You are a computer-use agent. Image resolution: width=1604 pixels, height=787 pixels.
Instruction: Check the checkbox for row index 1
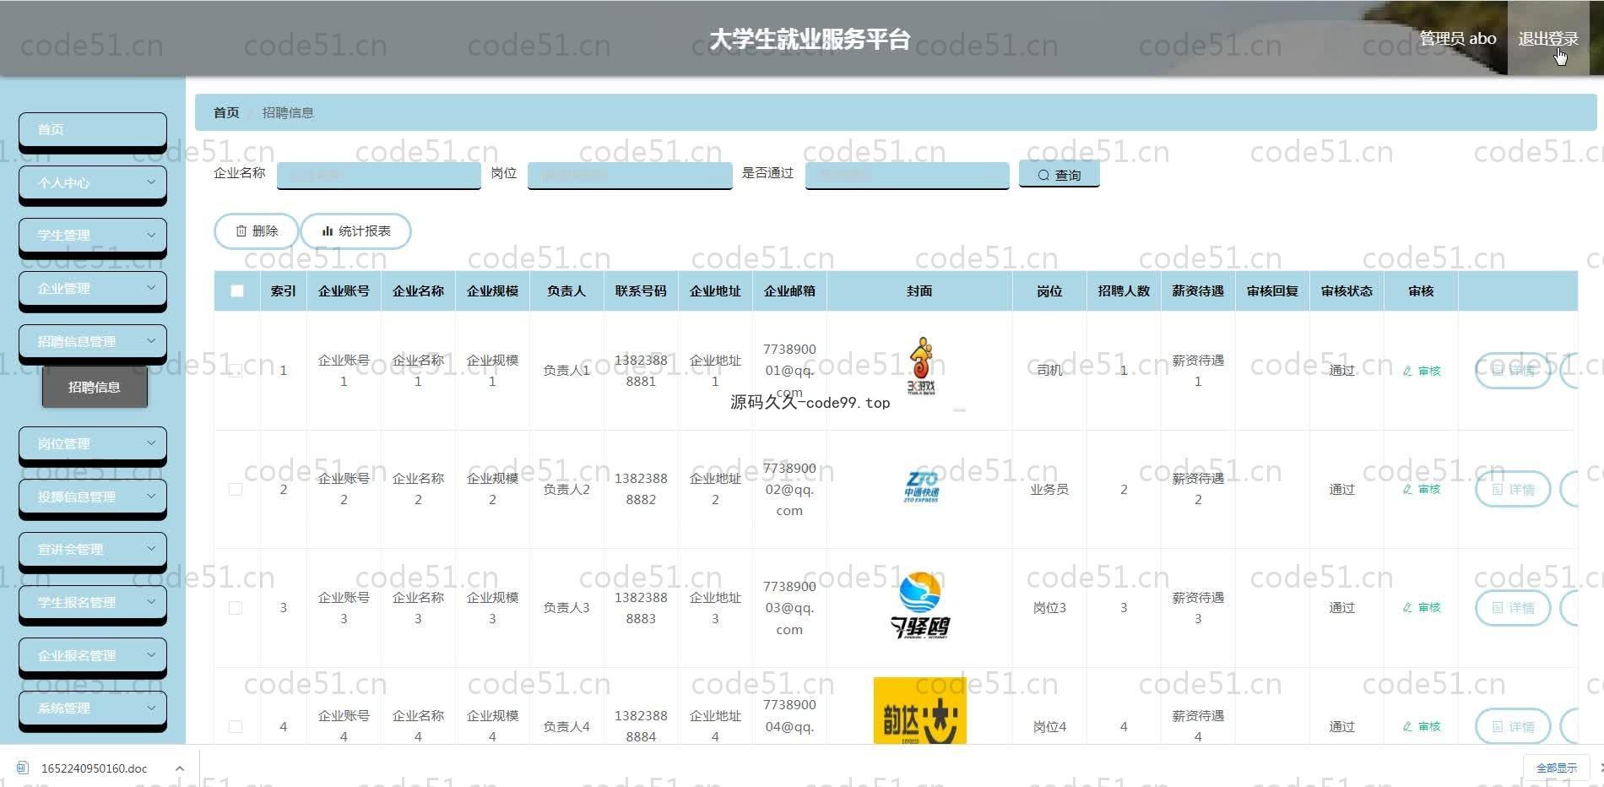[236, 371]
